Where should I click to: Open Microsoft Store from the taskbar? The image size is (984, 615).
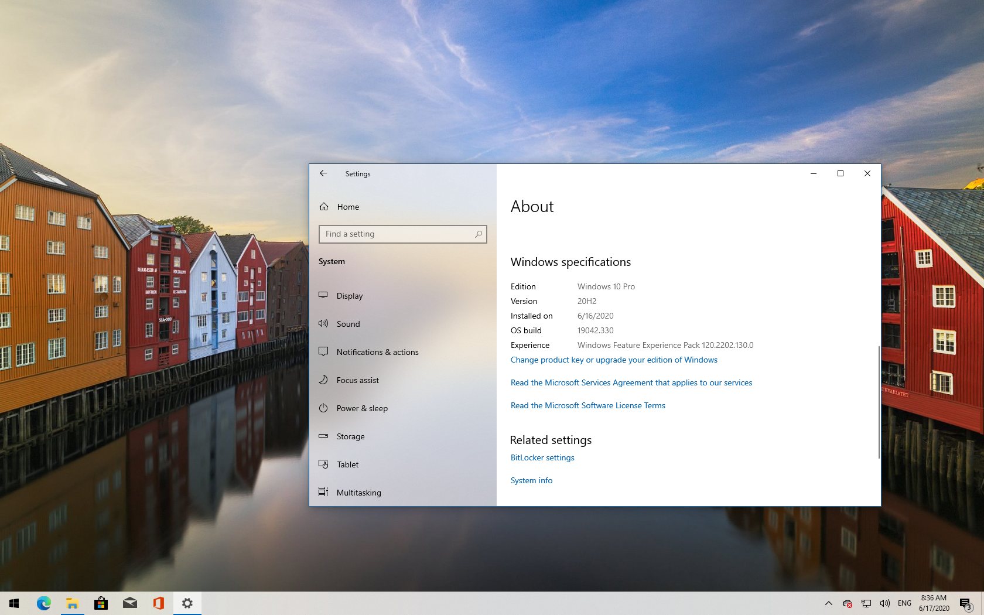pyautogui.click(x=101, y=603)
